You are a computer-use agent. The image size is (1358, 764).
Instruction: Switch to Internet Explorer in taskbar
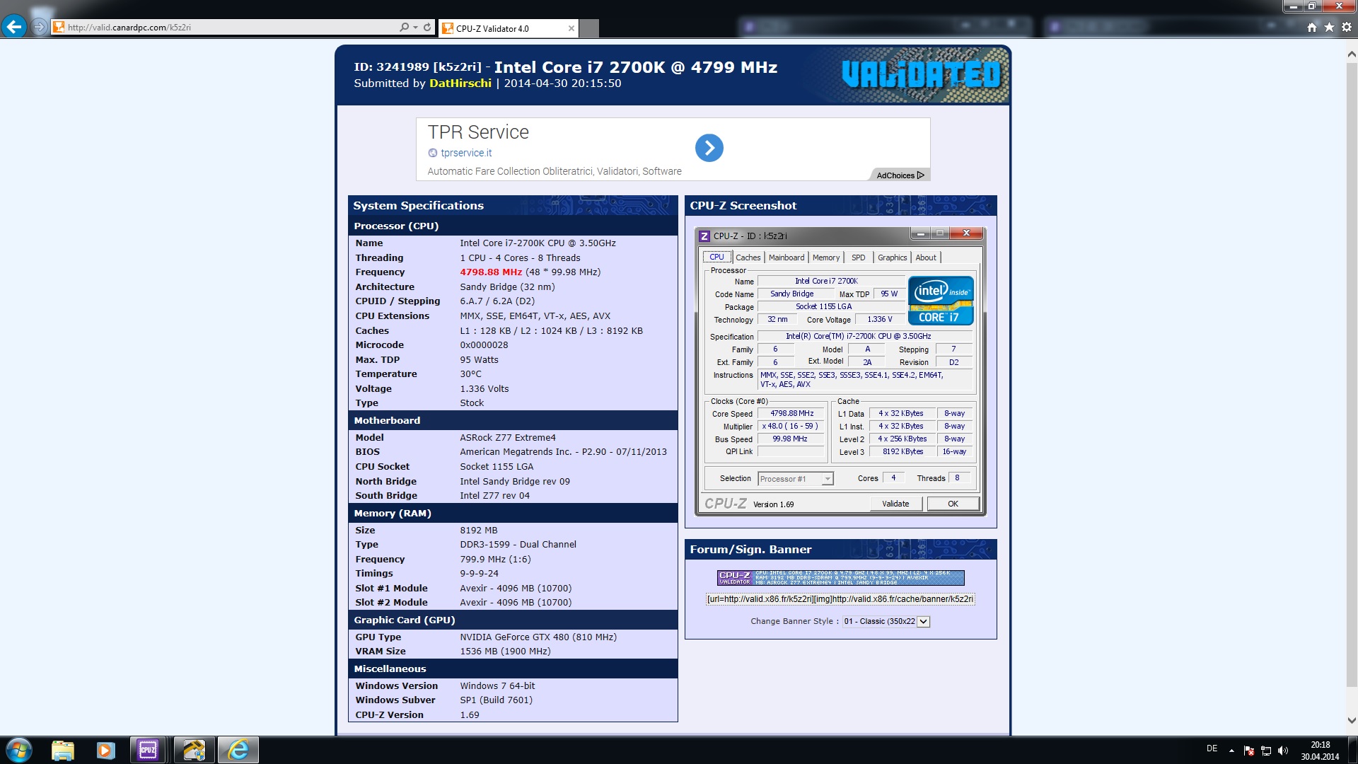pyautogui.click(x=238, y=750)
